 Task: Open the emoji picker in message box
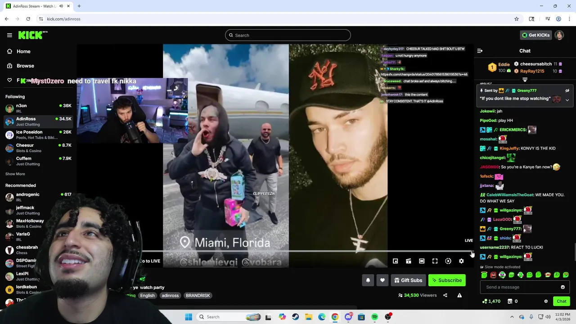[x=562, y=287]
